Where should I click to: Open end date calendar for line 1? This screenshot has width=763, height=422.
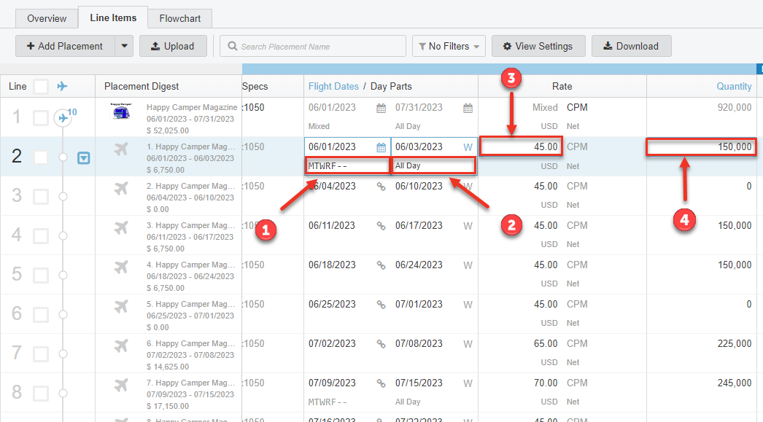[468, 108]
